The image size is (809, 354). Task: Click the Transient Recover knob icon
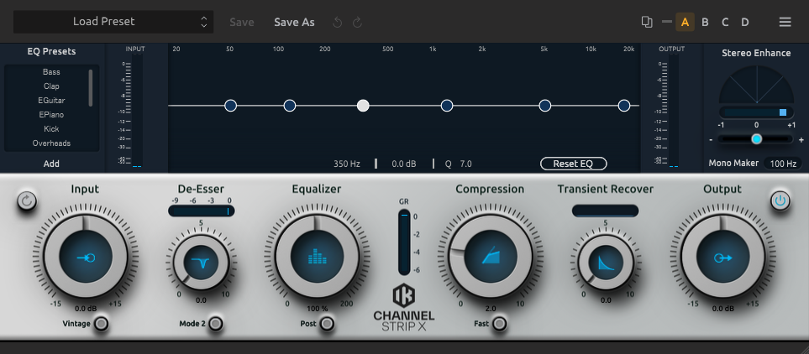(606, 263)
